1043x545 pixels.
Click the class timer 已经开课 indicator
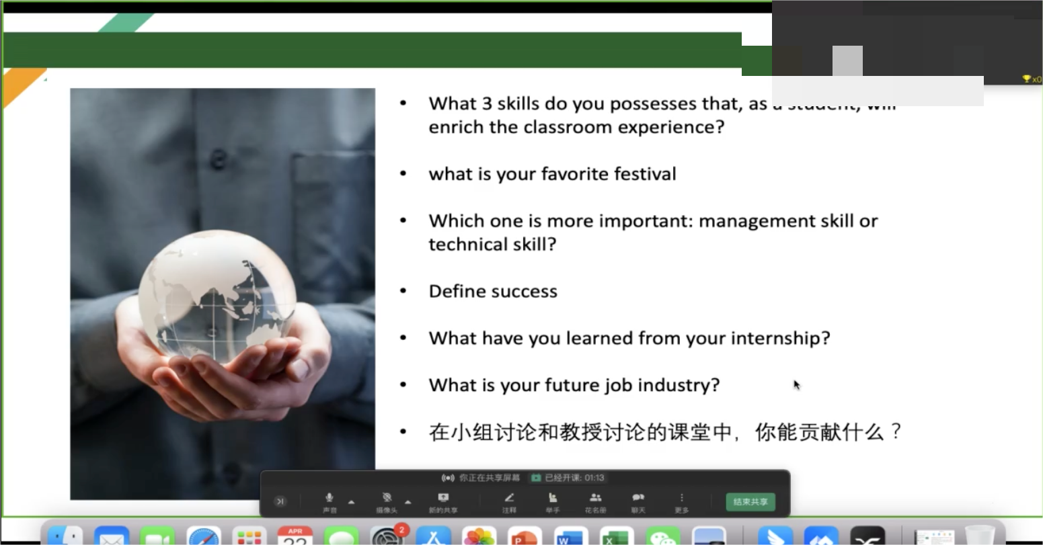[x=568, y=478]
